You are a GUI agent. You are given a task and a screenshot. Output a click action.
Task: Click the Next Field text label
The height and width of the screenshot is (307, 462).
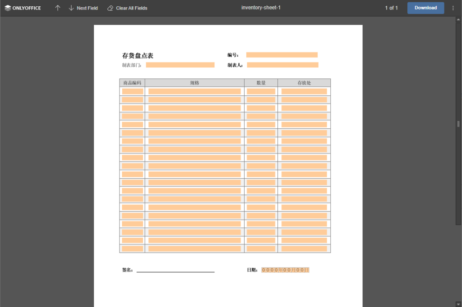87,8
